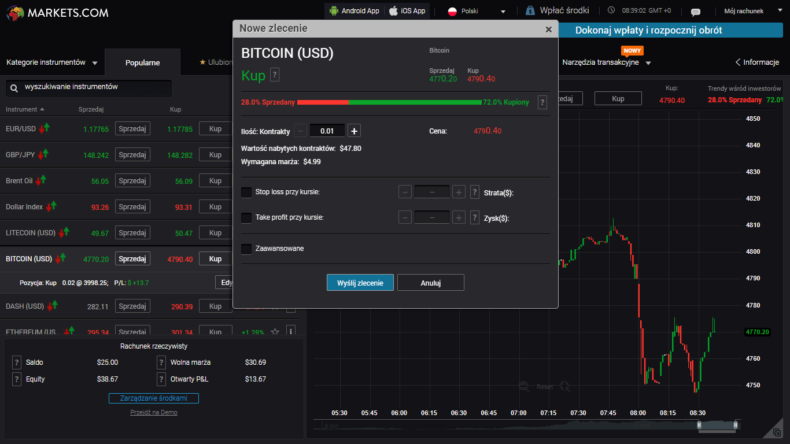Click help icon next to Saldo
Image resolution: width=790 pixels, height=444 pixels.
(17, 362)
